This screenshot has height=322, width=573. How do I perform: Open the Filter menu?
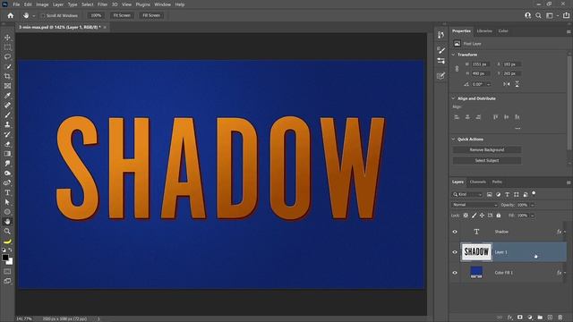pyautogui.click(x=102, y=4)
